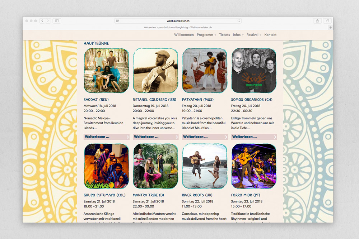Reload the page with the refresh icon
The image size is (359, 239).
point(239,21)
